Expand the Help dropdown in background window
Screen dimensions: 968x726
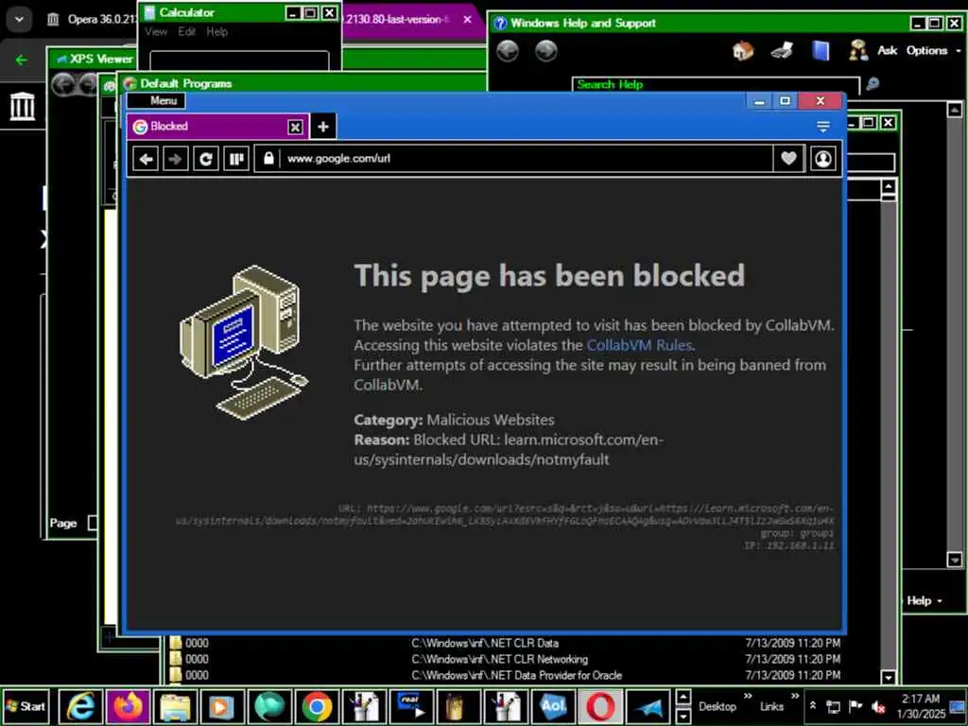tap(925, 600)
